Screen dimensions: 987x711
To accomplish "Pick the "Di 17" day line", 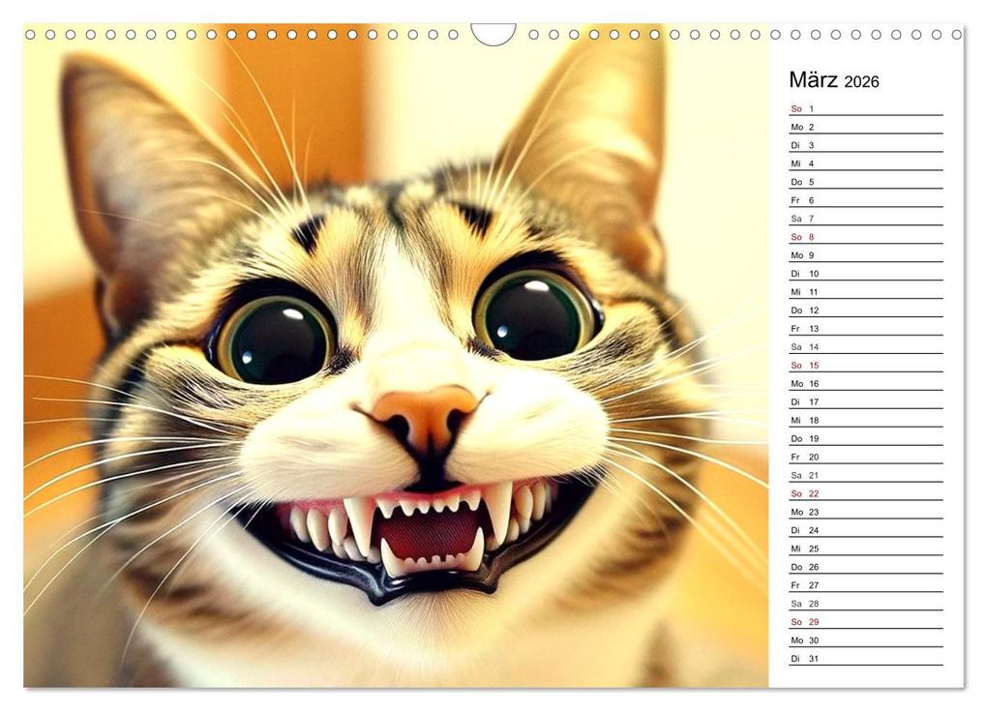I will [865, 402].
